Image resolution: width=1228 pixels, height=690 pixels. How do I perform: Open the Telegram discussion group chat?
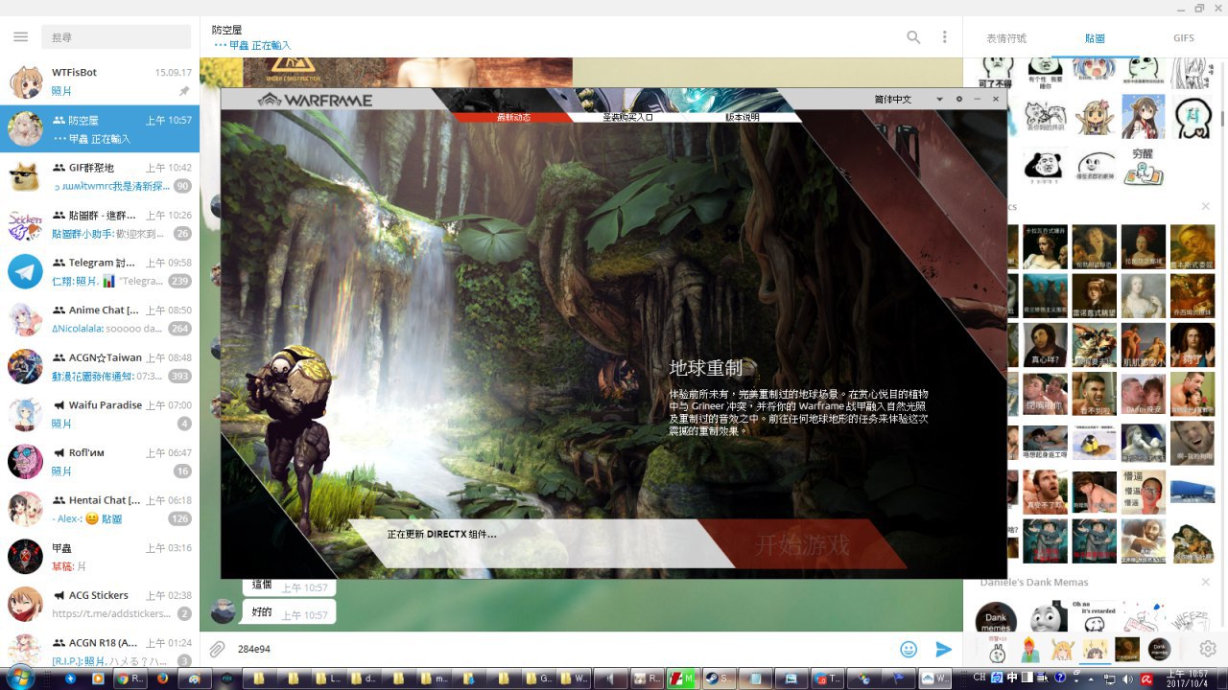pyautogui.click(x=100, y=271)
